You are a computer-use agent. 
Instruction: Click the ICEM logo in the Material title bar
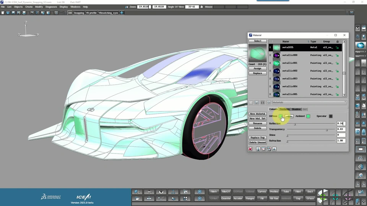[251, 35]
